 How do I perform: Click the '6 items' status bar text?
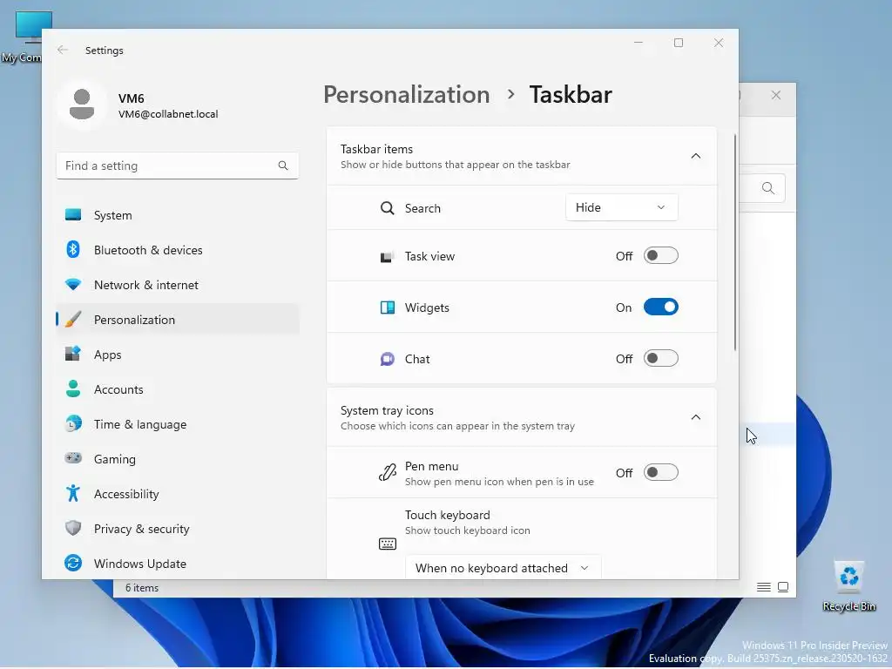pos(142,588)
